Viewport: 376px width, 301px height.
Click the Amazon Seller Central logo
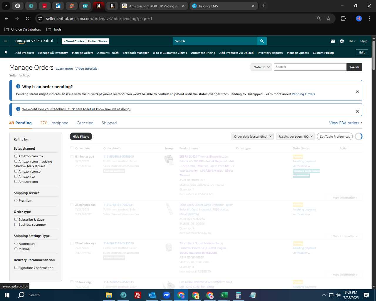point(34,41)
